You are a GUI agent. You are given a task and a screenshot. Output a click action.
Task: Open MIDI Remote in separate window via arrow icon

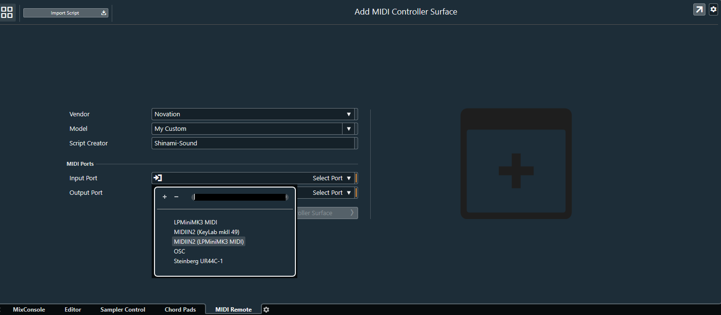(699, 9)
